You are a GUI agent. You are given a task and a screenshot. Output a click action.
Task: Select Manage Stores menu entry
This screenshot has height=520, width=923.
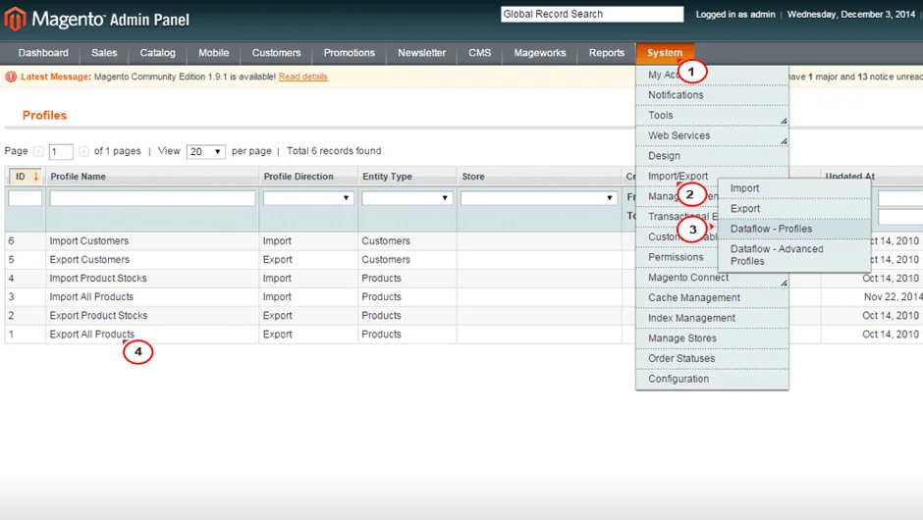(712, 338)
